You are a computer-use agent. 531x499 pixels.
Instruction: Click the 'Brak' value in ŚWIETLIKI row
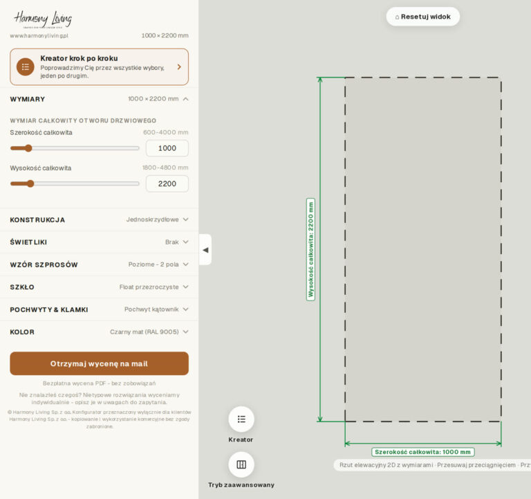pos(171,242)
